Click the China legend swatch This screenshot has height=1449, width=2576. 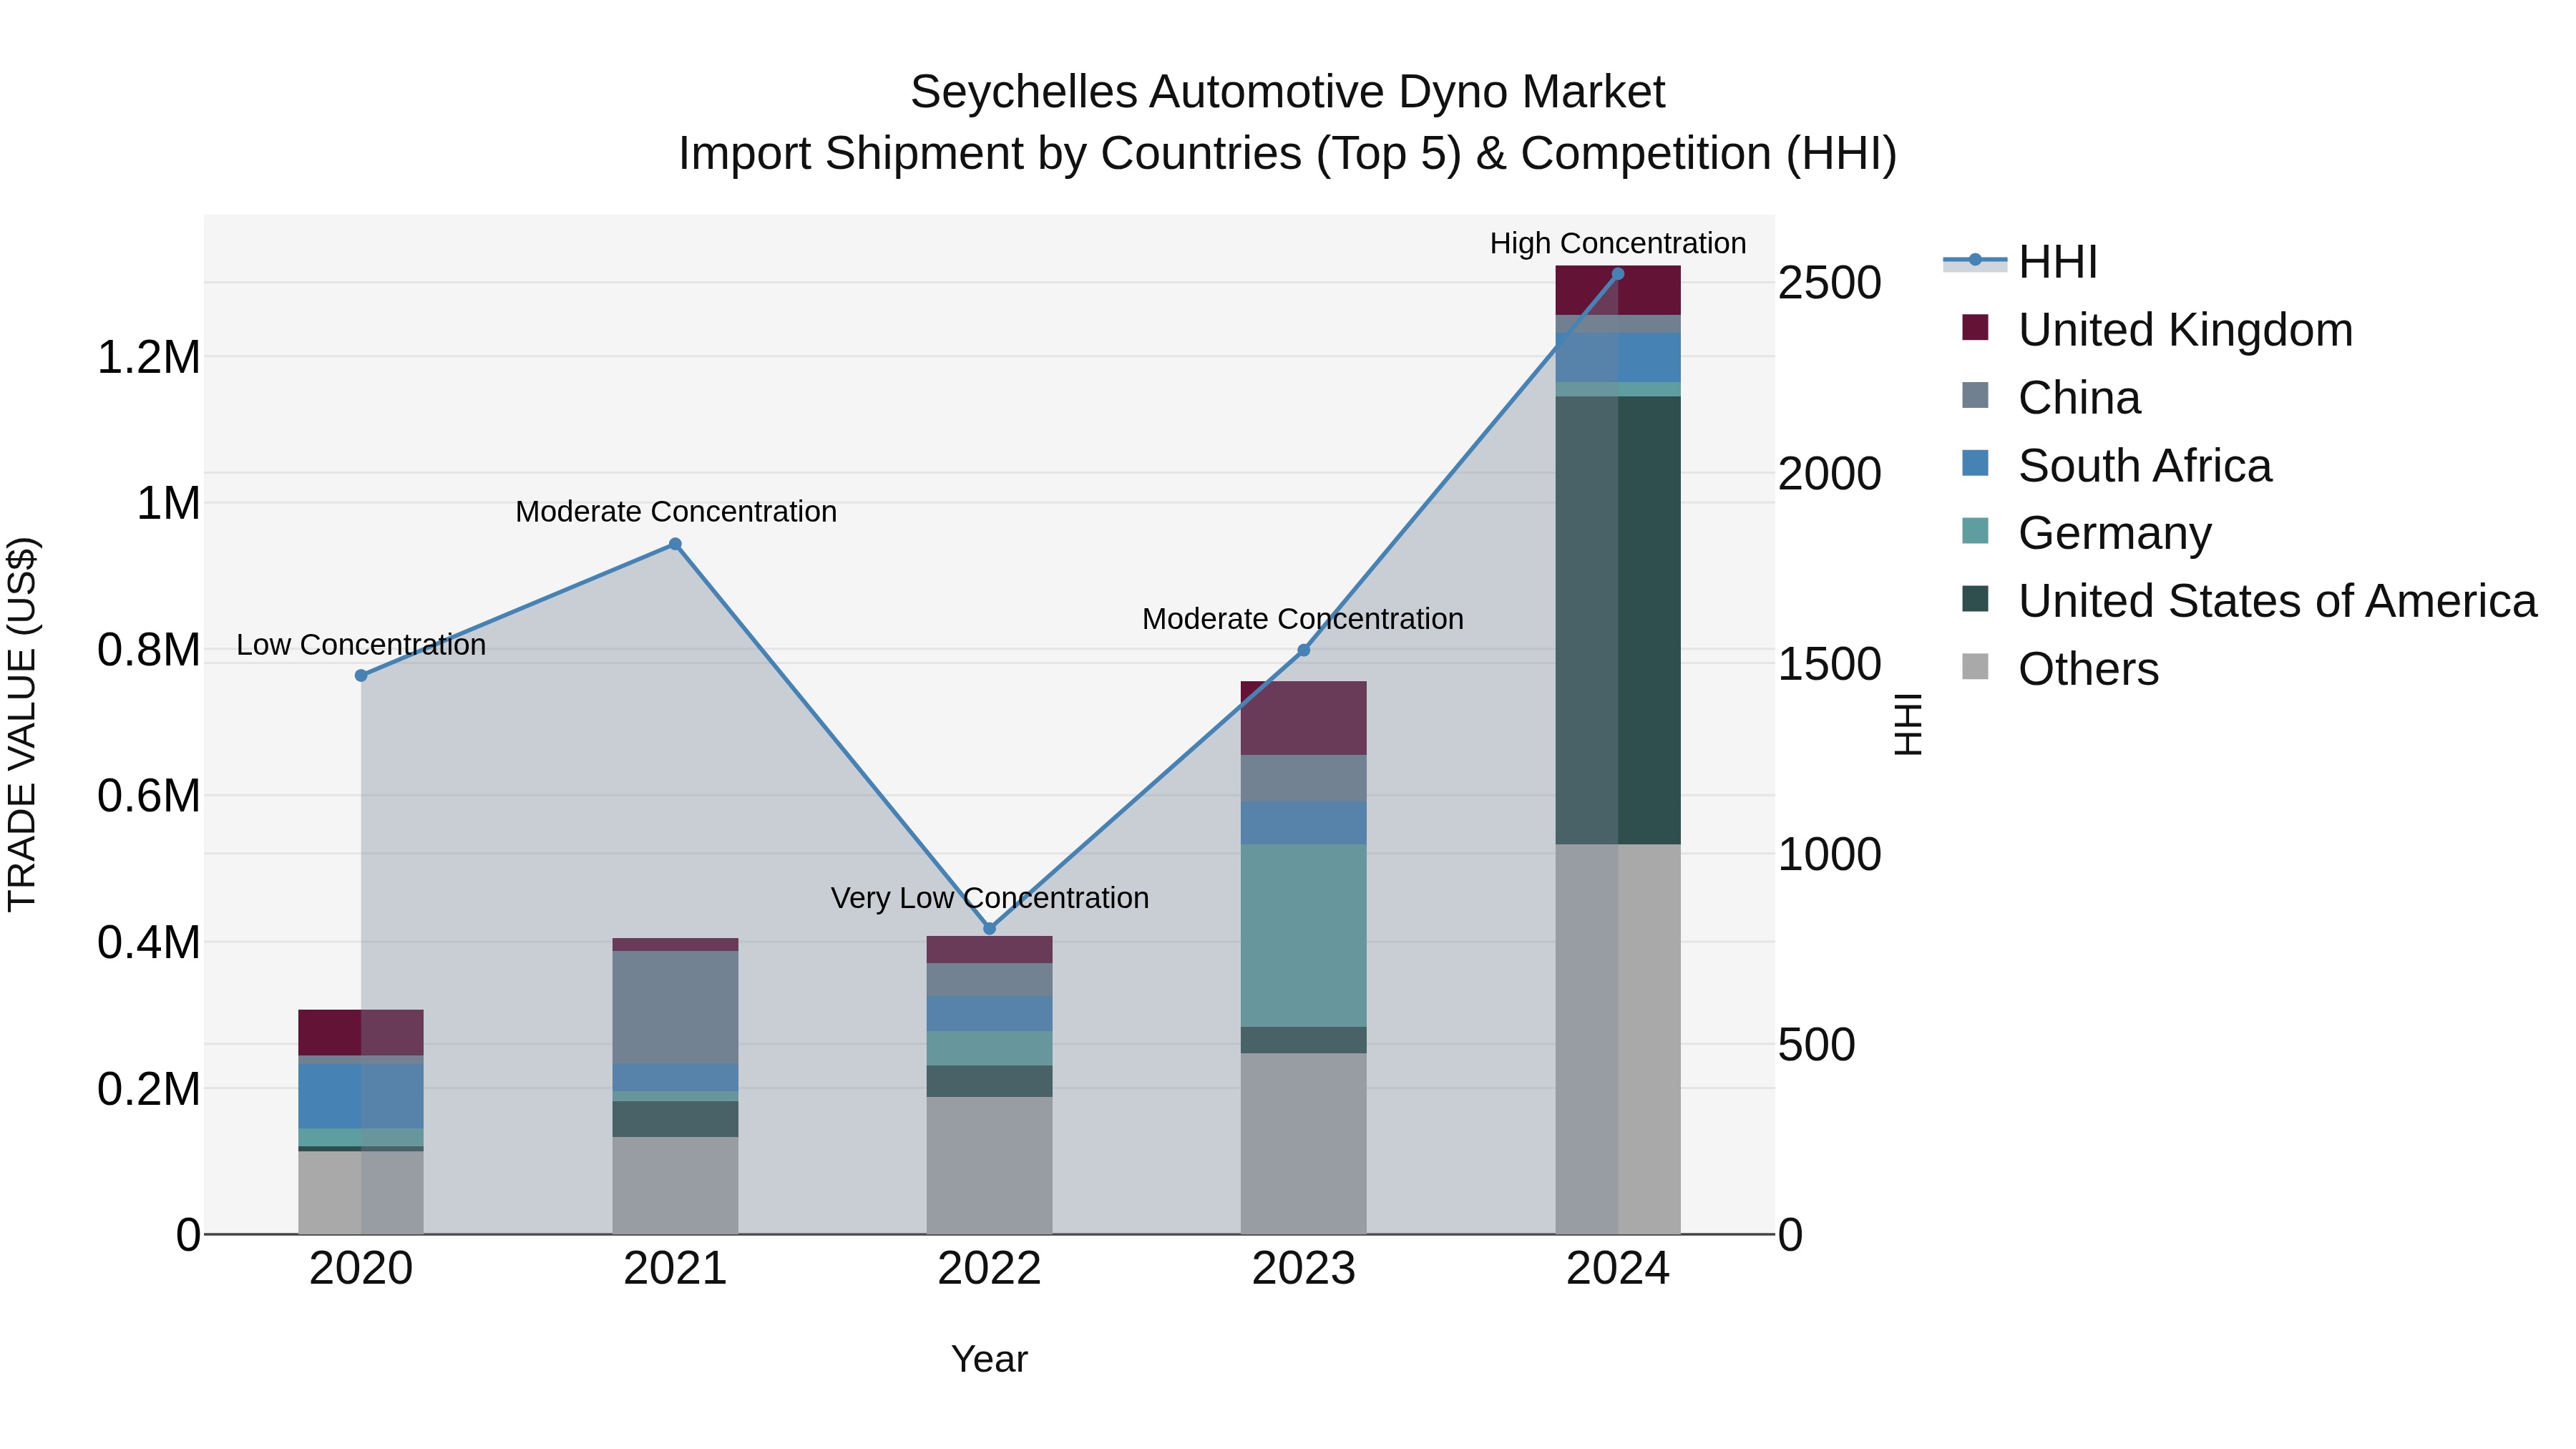point(1975,396)
